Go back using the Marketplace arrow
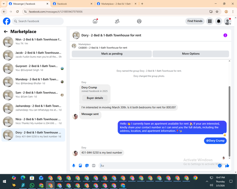The image size is (237, 189). pos(6,32)
